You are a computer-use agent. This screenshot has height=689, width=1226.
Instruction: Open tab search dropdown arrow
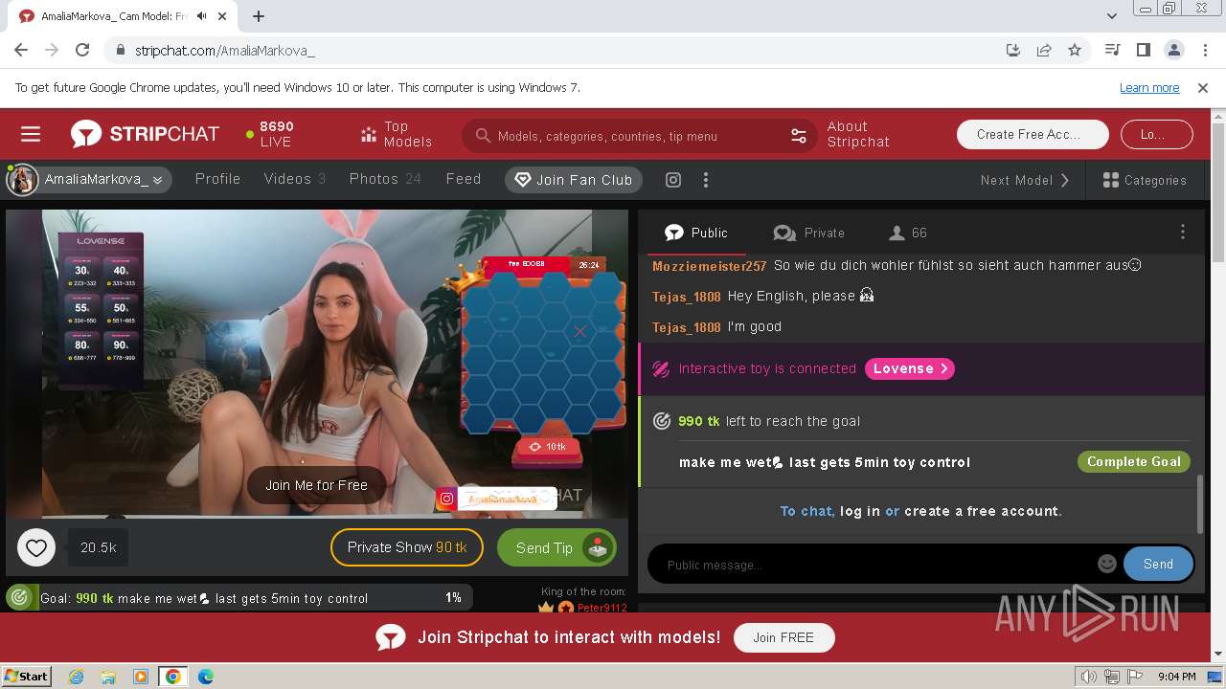(x=1111, y=16)
